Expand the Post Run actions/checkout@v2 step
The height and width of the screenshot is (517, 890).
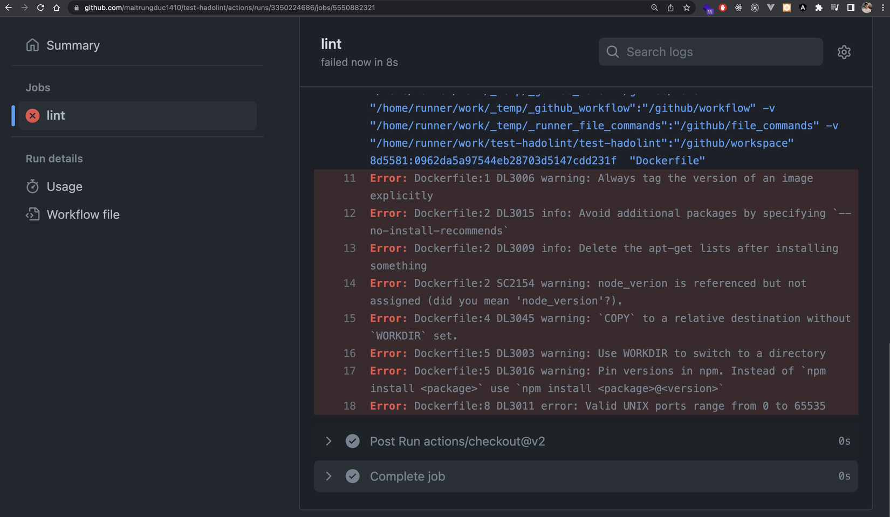pyautogui.click(x=328, y=441)
